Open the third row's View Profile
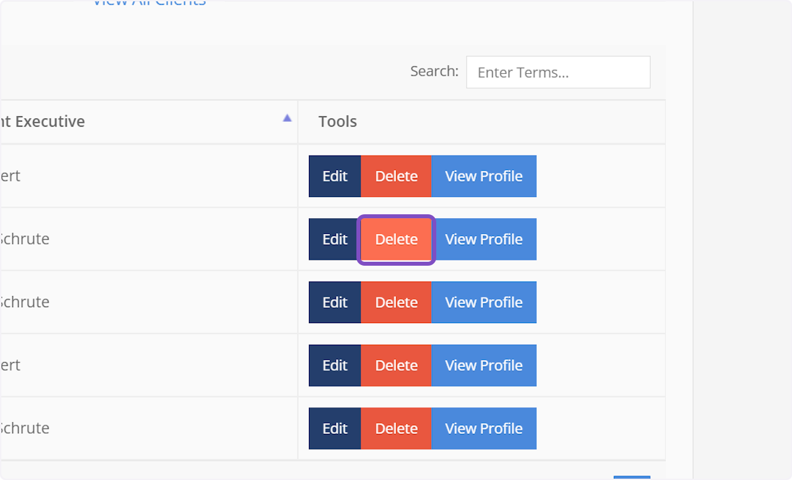The width and height of the screenshot is (792, 480). (483, 303)
